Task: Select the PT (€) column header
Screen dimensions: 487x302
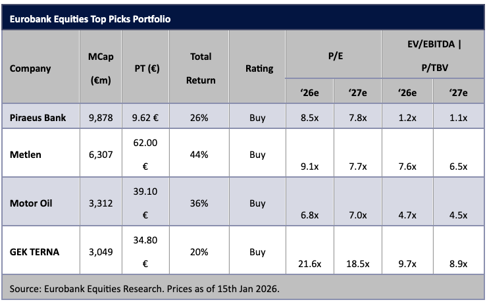Action: 145,68
